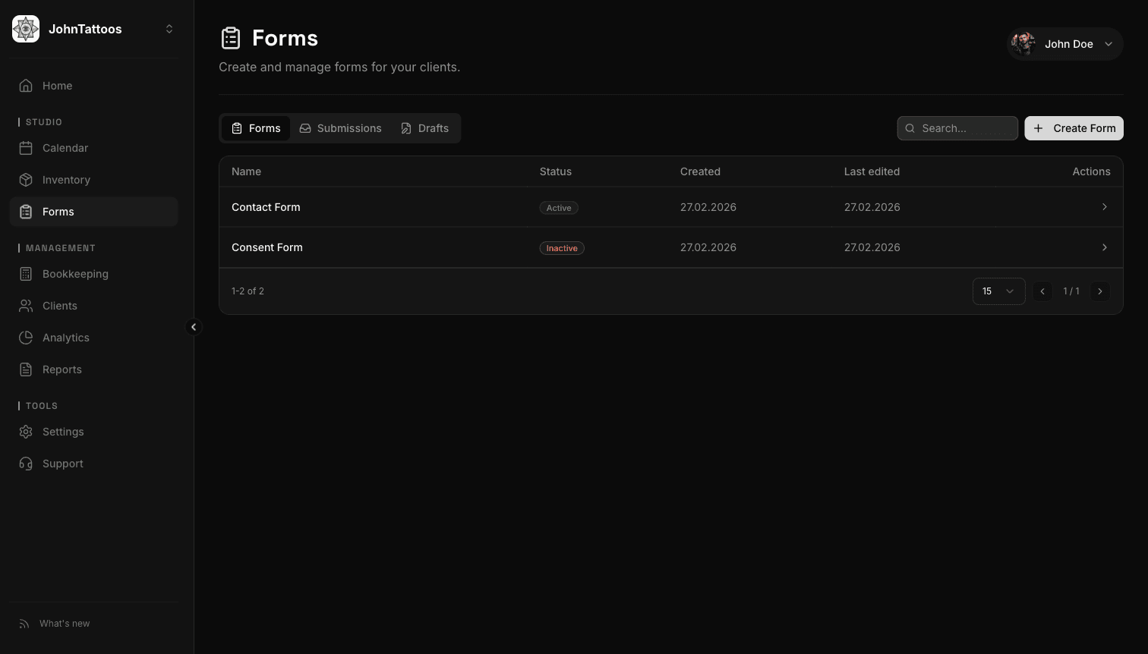
Task: Click the What's new link
Action: tap(65, 624)
